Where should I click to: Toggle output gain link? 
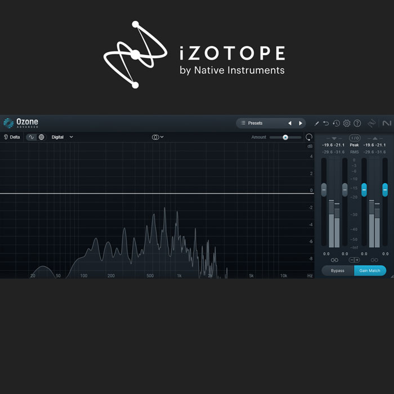coord(374,260)
